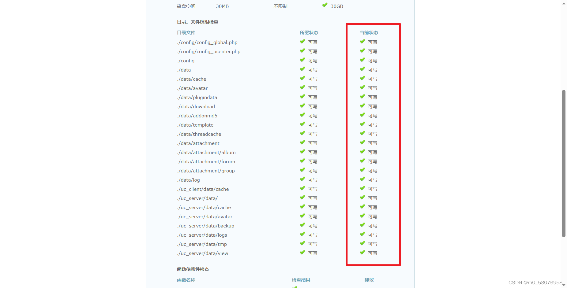Image resolution: width=567 pixels, height=288 pixels.
Task: Select the ./data/addonmd5 path text
Action: pyautogui.click(x=197, y=116)
